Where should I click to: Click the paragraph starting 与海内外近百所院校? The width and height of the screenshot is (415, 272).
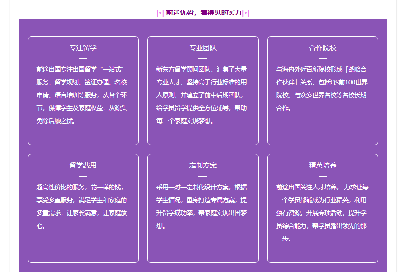322,89
